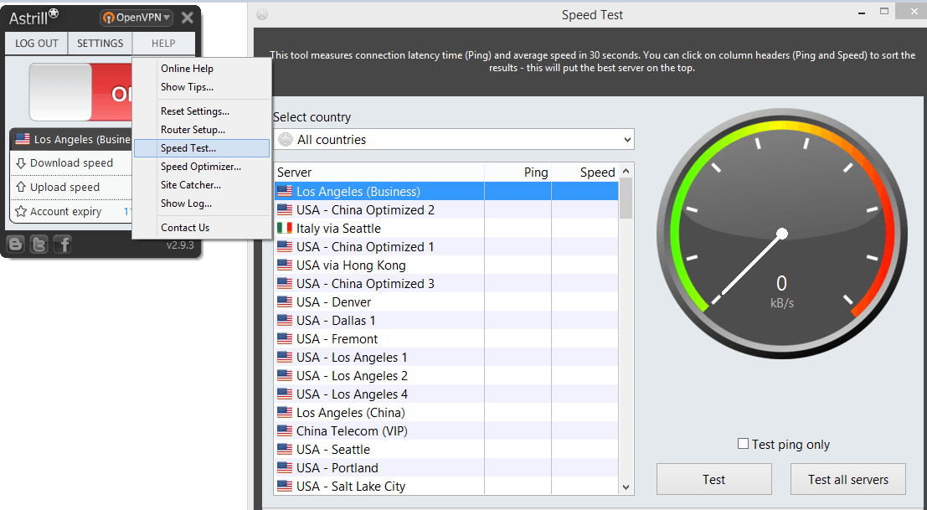Select Los Angeles (Business) server row
This screenshot has width=927, height=510.
pyautogui.click(x=447, y=192)
